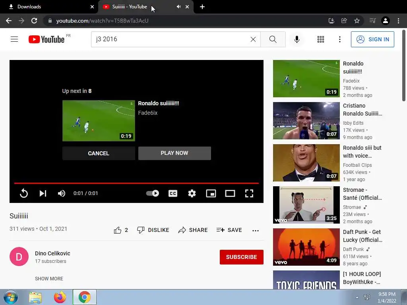
Task: Install app icon in address bar
Action: pos(331,21)
